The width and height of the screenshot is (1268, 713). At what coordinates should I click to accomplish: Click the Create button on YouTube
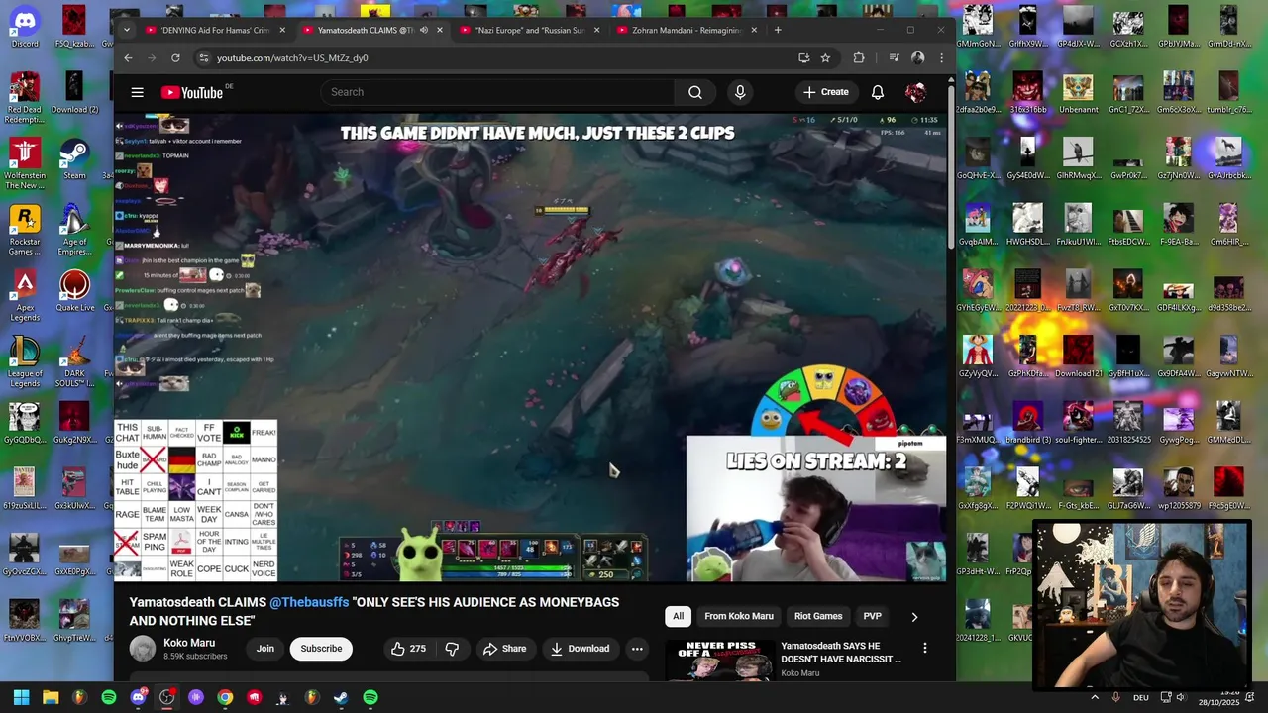click(x=825, y=92)
